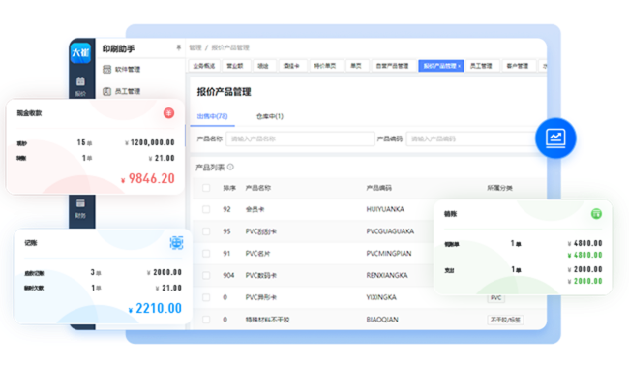This screenshot has height=368, width=629.
Task: Click the pin icon beside 印刷助手
Action: pyautogui.click(x=178, y=47)
